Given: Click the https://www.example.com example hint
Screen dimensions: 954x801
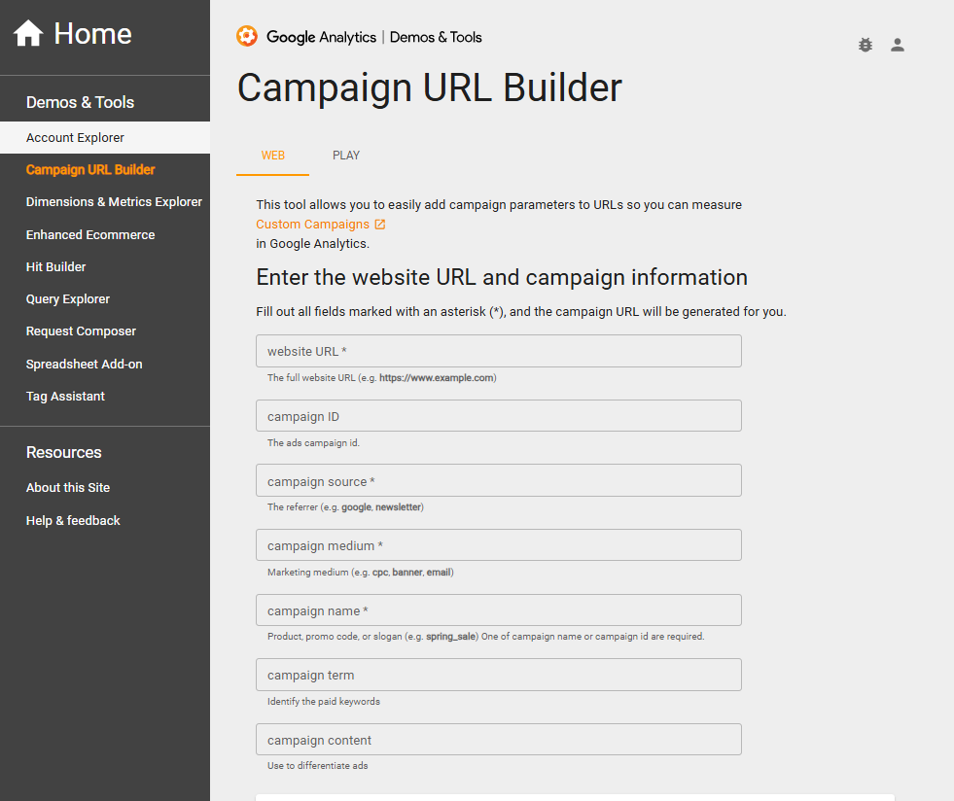Looking at the screenshot, I should click(x=437, y=378).
